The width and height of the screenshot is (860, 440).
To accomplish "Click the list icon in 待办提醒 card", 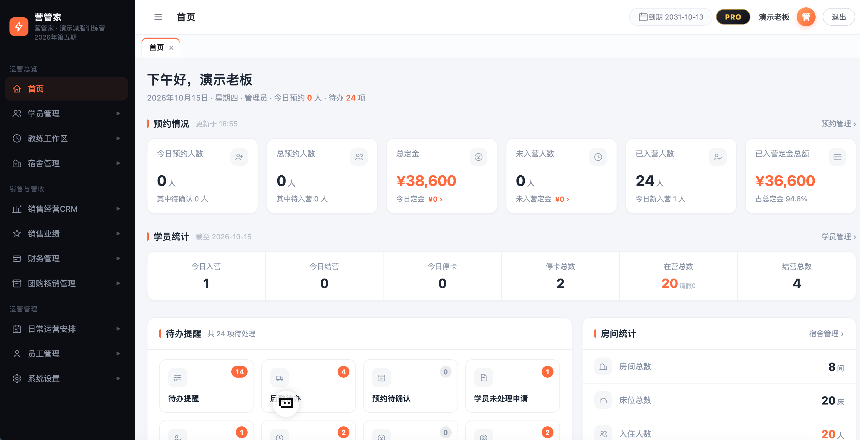I will pyautogui.click(x=178, y=378).
